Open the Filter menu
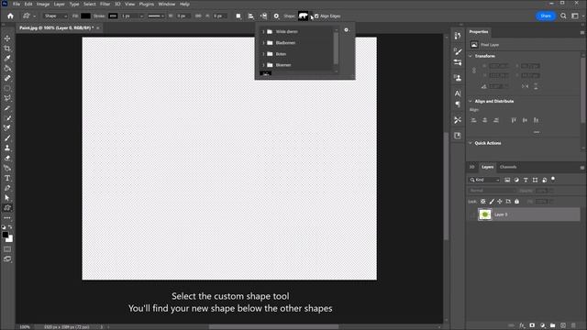This screenshot has width=587, height=330. click(105, 4)
